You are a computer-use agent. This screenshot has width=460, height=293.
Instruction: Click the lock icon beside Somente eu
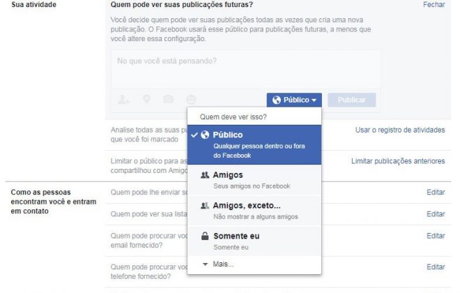click(205, 236)
